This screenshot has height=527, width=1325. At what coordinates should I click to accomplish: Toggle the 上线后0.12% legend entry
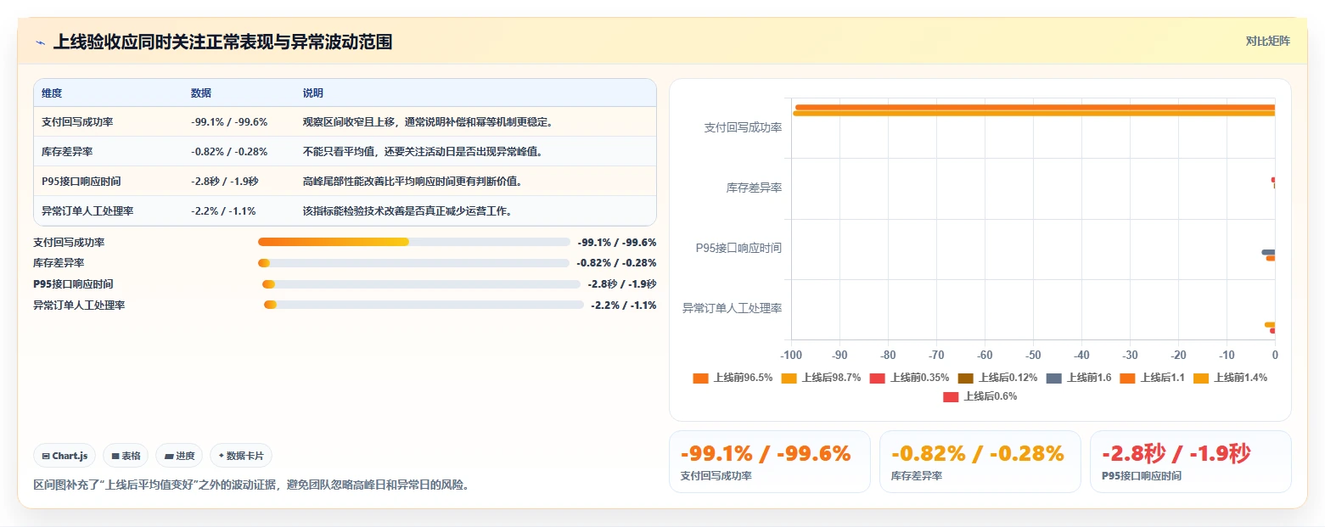(x=997, y=378)
